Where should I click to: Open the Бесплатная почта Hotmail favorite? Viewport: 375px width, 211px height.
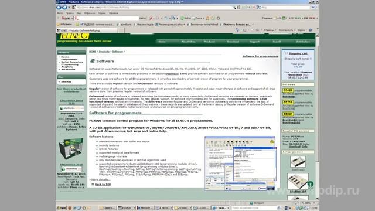[x=203, y=25]
